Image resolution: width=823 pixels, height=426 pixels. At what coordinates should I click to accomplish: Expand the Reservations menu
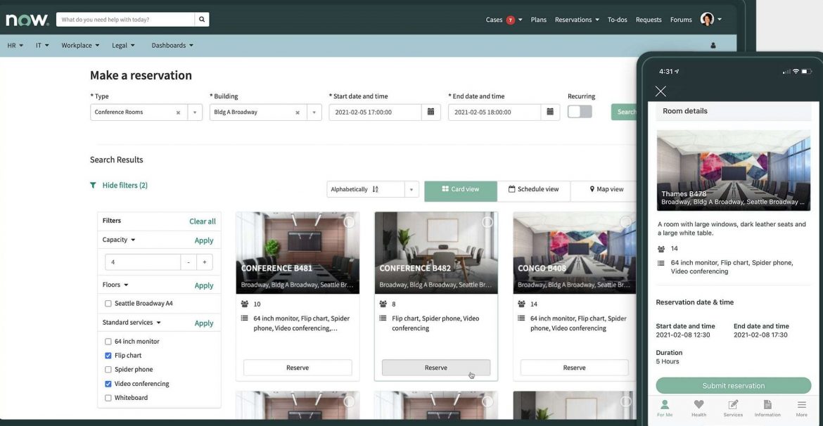click(577, 20)
